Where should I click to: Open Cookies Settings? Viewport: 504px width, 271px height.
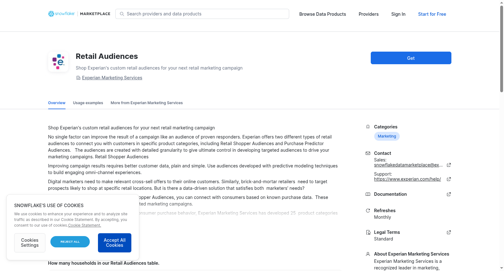pyautogui.click(x=30, y=243)
